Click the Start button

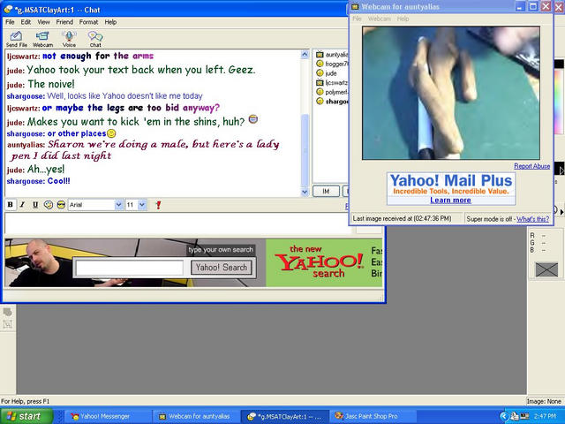click(26, 416)
